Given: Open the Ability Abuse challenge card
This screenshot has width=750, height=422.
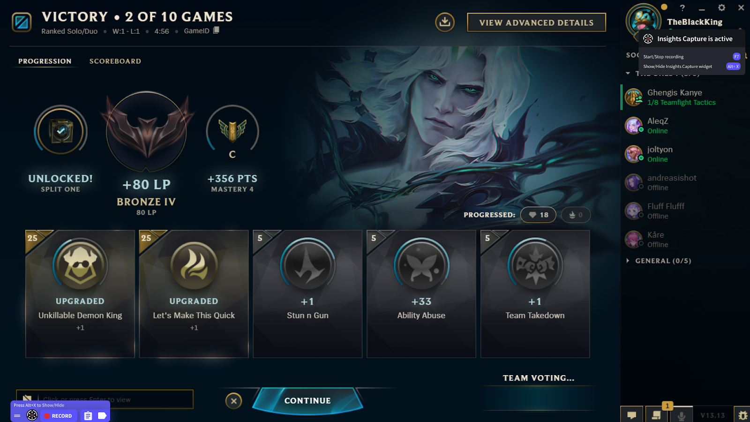Looking at the screenshot, I should 421,294.
